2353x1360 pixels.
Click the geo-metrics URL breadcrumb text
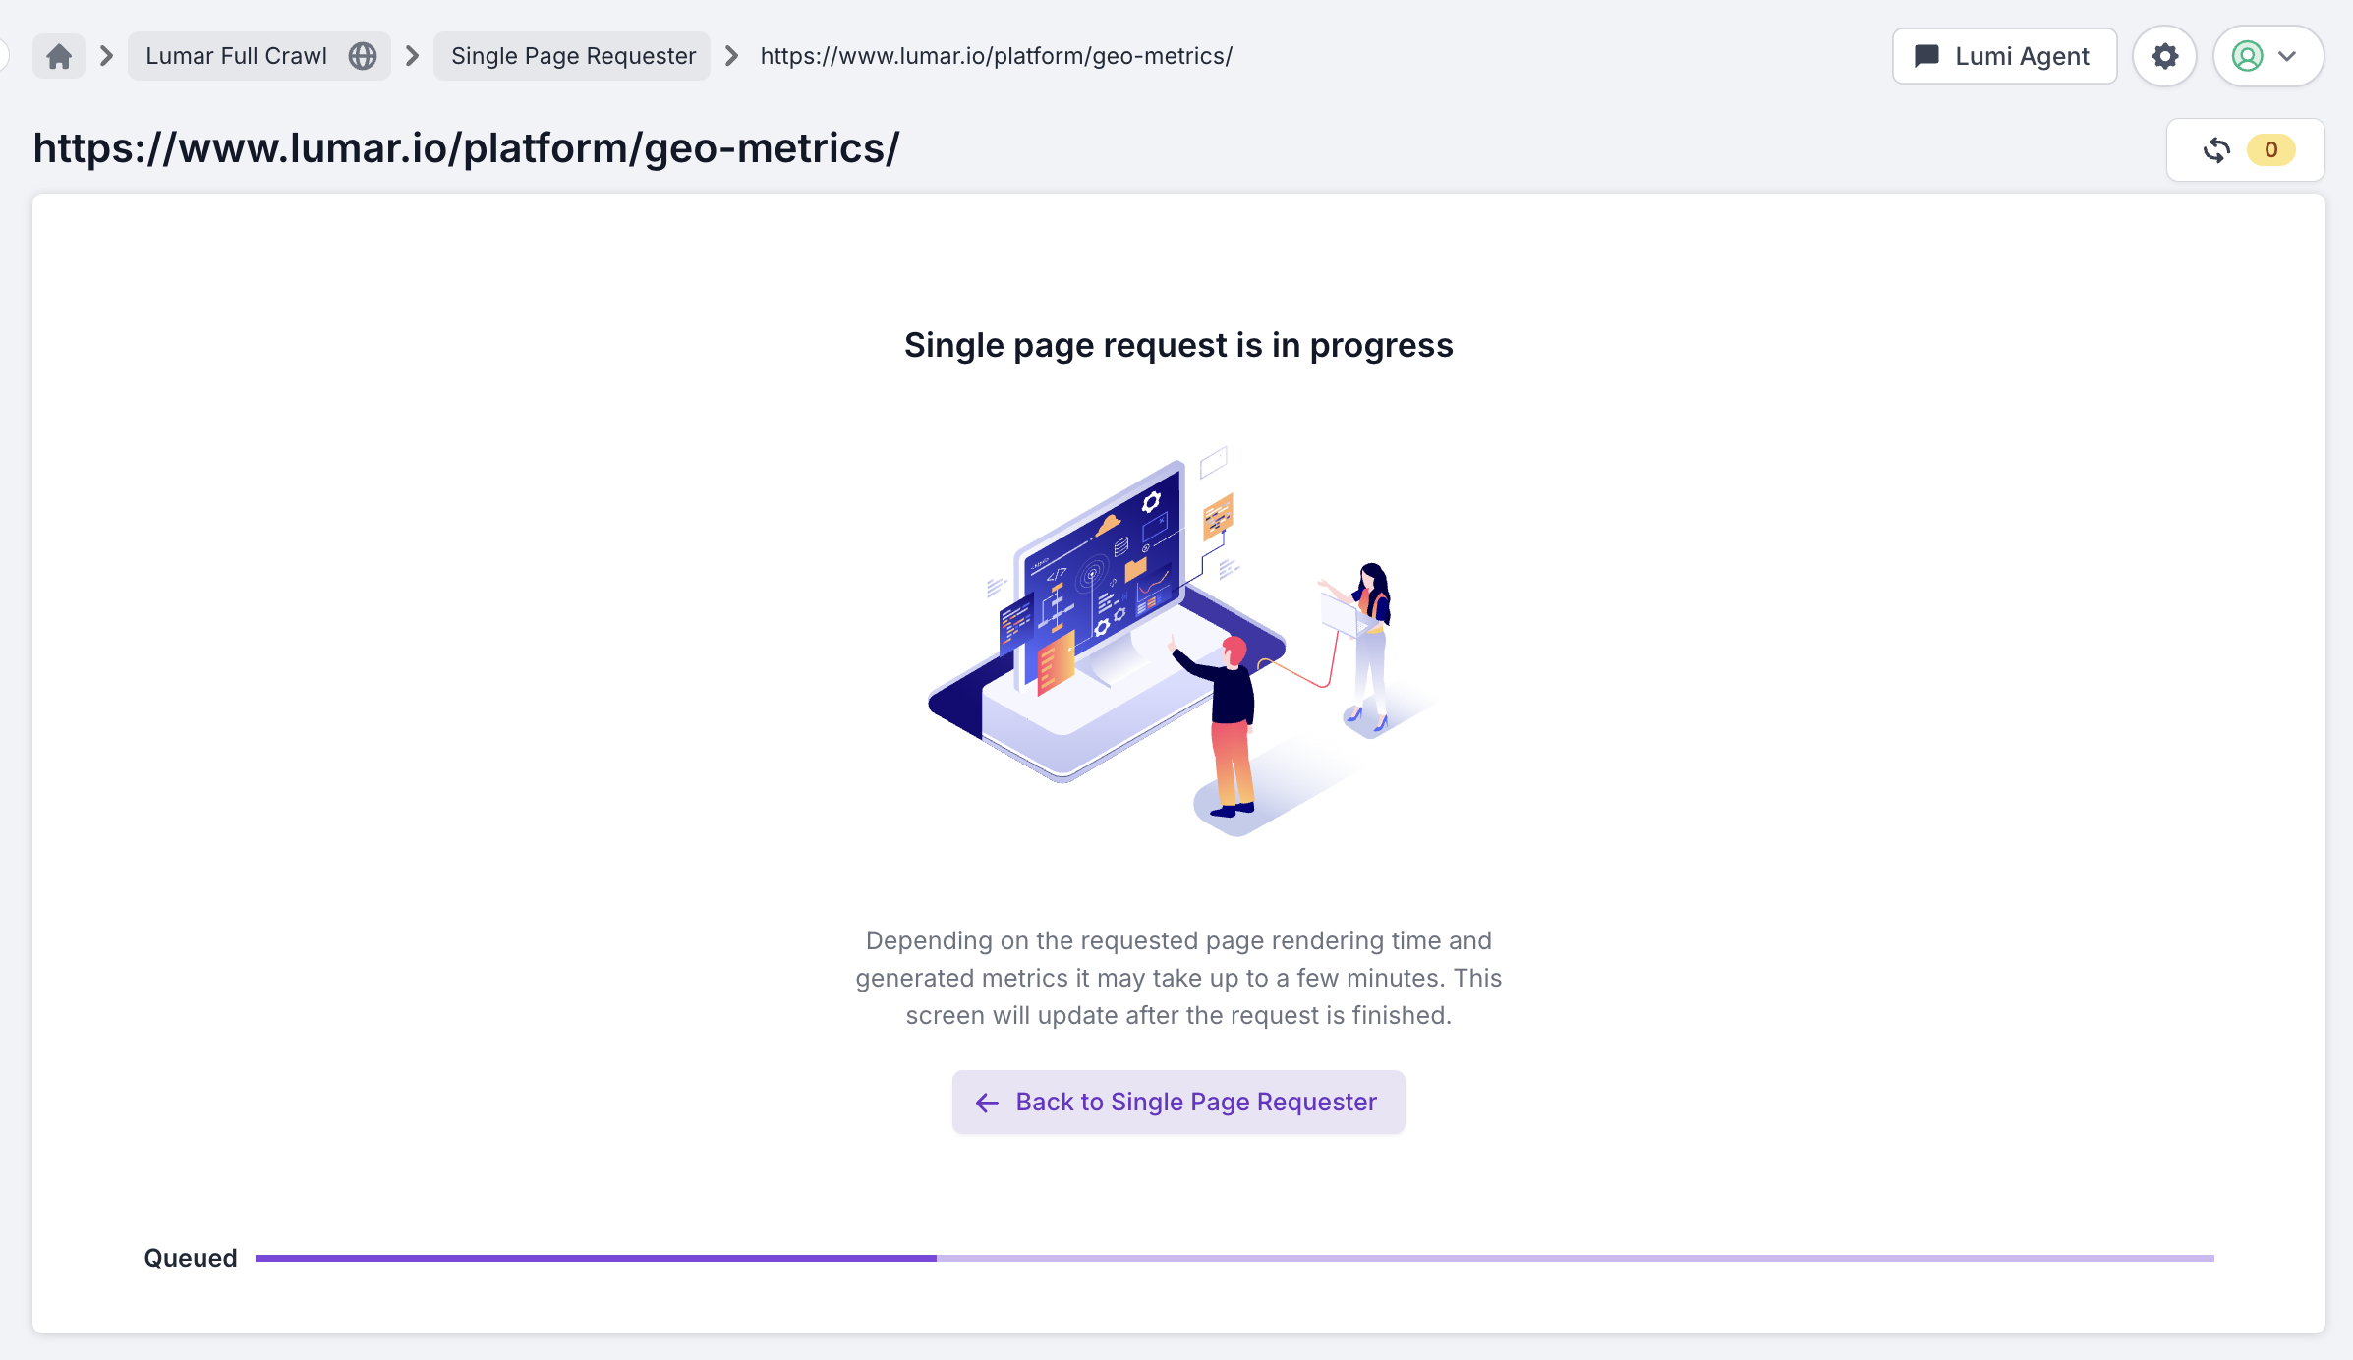[996, 56]
